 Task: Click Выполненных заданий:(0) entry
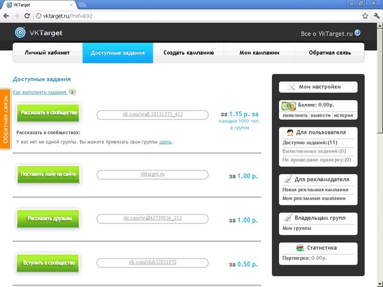(314, 151)
